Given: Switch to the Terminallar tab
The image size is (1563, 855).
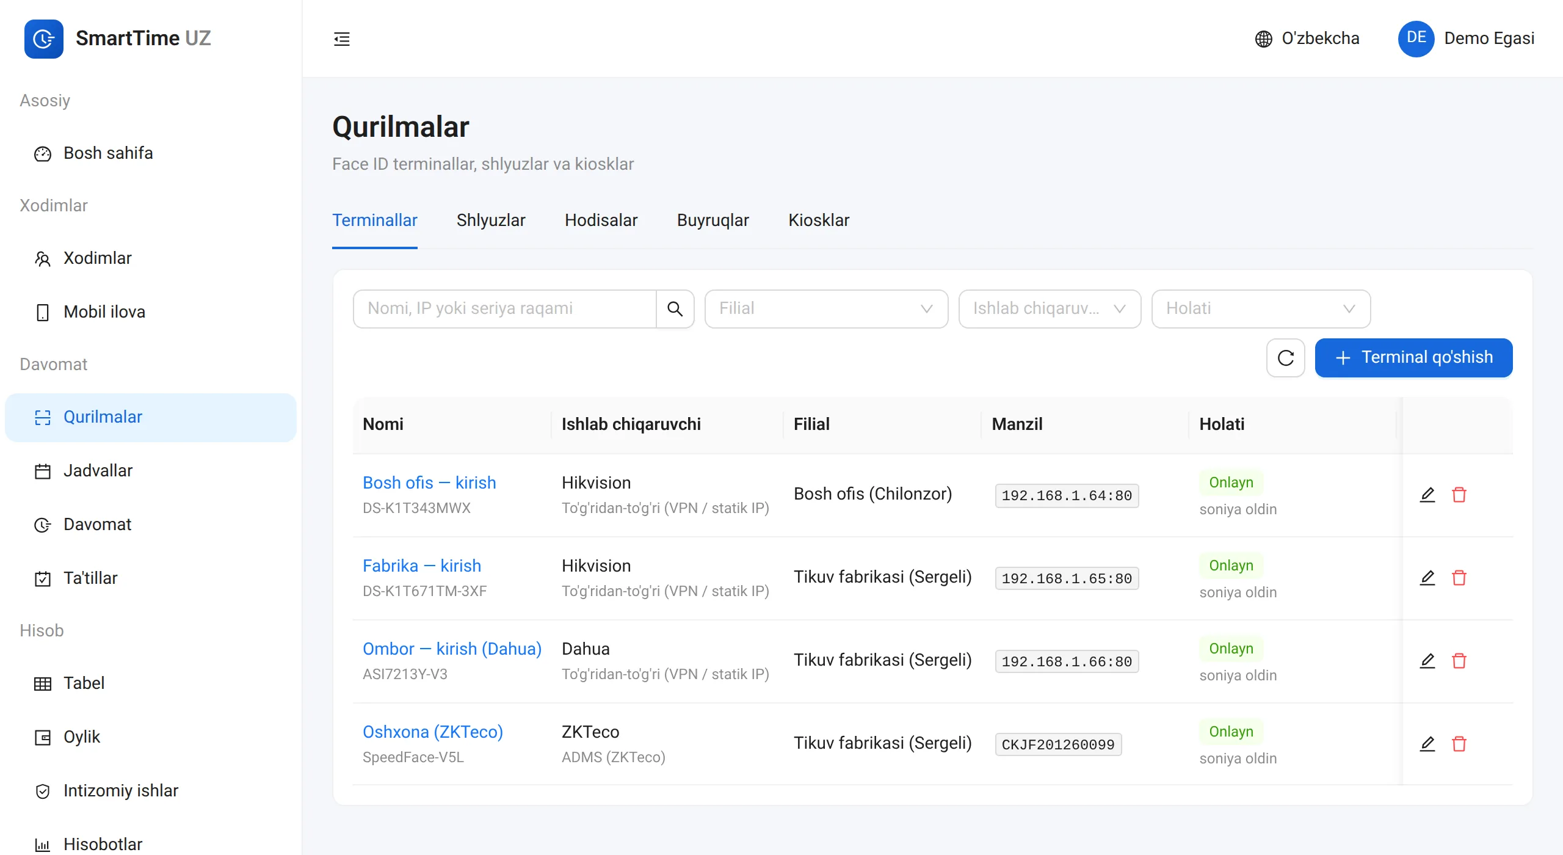Looking at the screenshot, I should pos(374,220).
